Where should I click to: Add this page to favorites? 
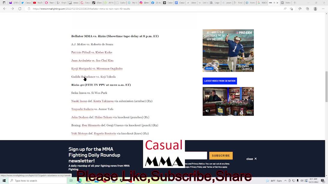pos(291,9)
